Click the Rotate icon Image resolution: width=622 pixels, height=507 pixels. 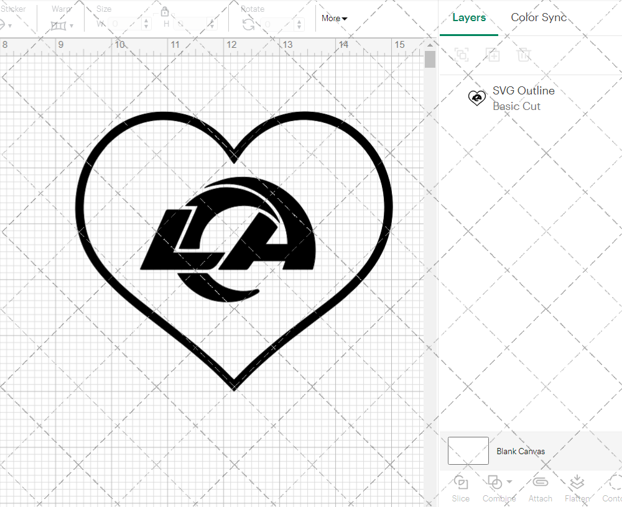coord(249,25)
